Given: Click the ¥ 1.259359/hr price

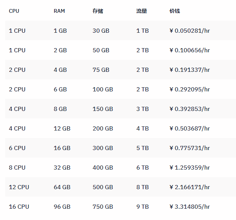Looking at the screenshot, I should [x=190, y=168].
